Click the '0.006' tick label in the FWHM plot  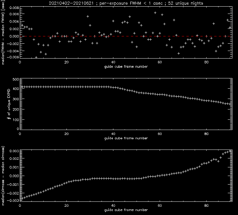(x=14, y=14)
